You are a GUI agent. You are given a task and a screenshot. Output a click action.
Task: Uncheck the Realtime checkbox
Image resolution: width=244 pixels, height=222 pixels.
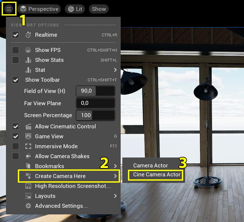tap(16, 35)
